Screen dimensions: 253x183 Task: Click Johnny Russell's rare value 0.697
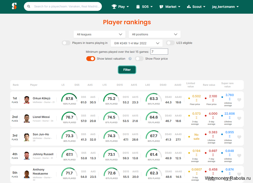(213, 151)
